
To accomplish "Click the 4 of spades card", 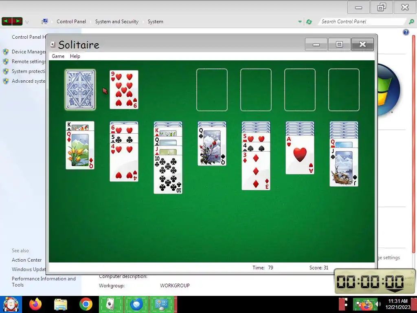I will [x=256, y=147].
